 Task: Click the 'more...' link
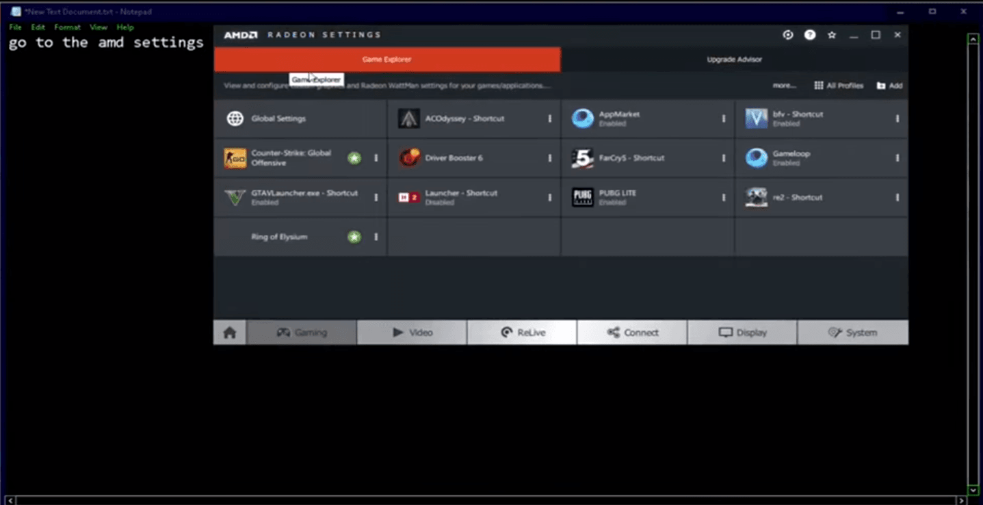[x=784, y=86]
